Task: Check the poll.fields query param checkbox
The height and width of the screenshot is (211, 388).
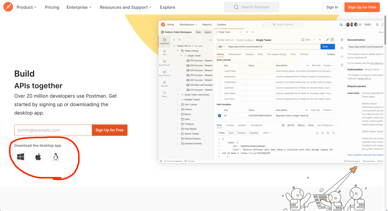Action: 219,88
